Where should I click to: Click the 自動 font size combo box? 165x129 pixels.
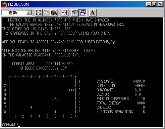point(17,13)
